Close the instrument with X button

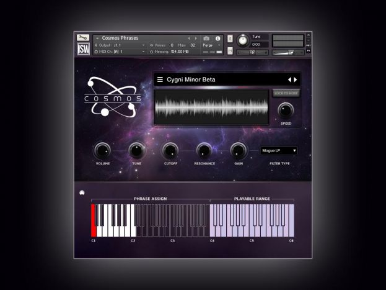coord(309,35)
